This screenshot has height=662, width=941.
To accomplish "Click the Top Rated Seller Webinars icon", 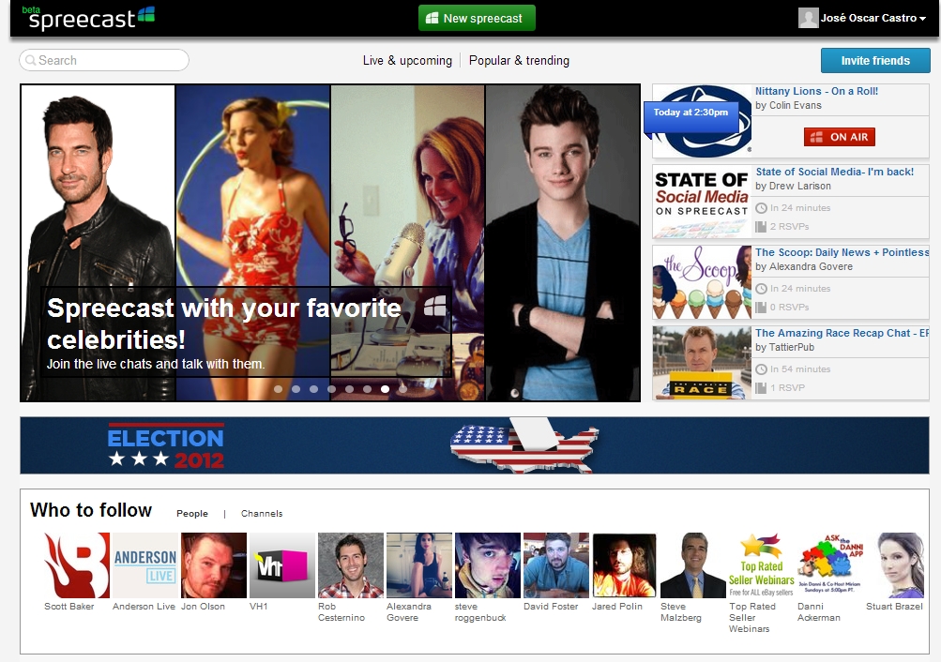I will (761, 565).
